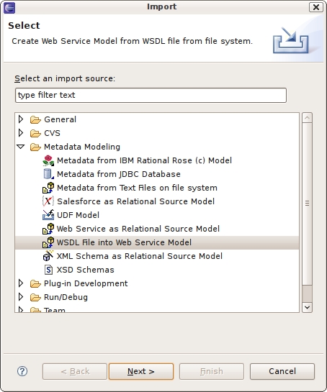327x392 pixels.
Task: Click the Plug-in Development folder icon
Action: point(35,283)
